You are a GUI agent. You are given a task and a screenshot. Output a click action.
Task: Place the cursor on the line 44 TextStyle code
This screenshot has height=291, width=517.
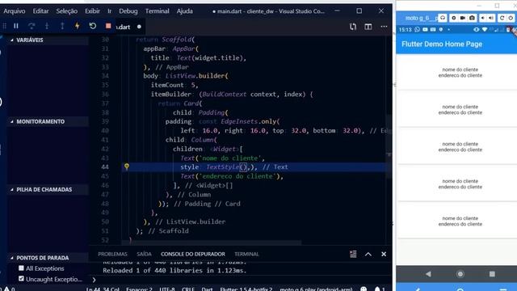pos(224,167)
